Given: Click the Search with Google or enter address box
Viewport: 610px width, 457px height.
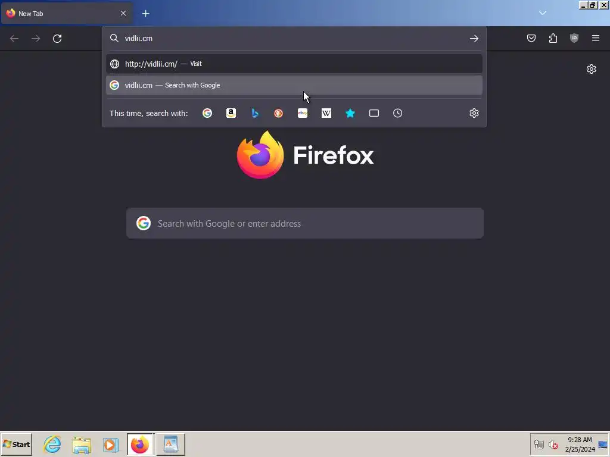Looking at the screenshot, I should coord(305,224).
